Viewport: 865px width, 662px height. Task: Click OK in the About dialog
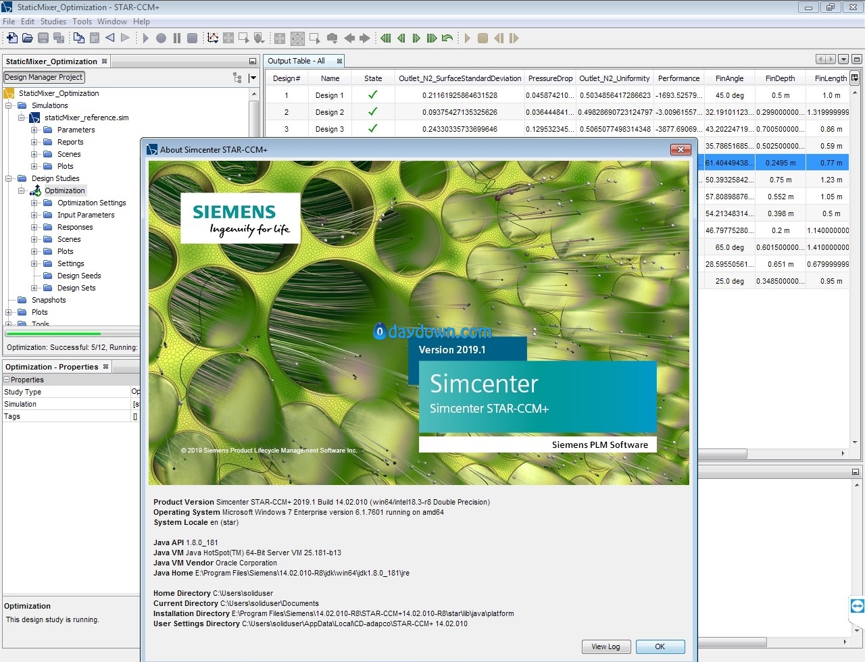(660, 646)
